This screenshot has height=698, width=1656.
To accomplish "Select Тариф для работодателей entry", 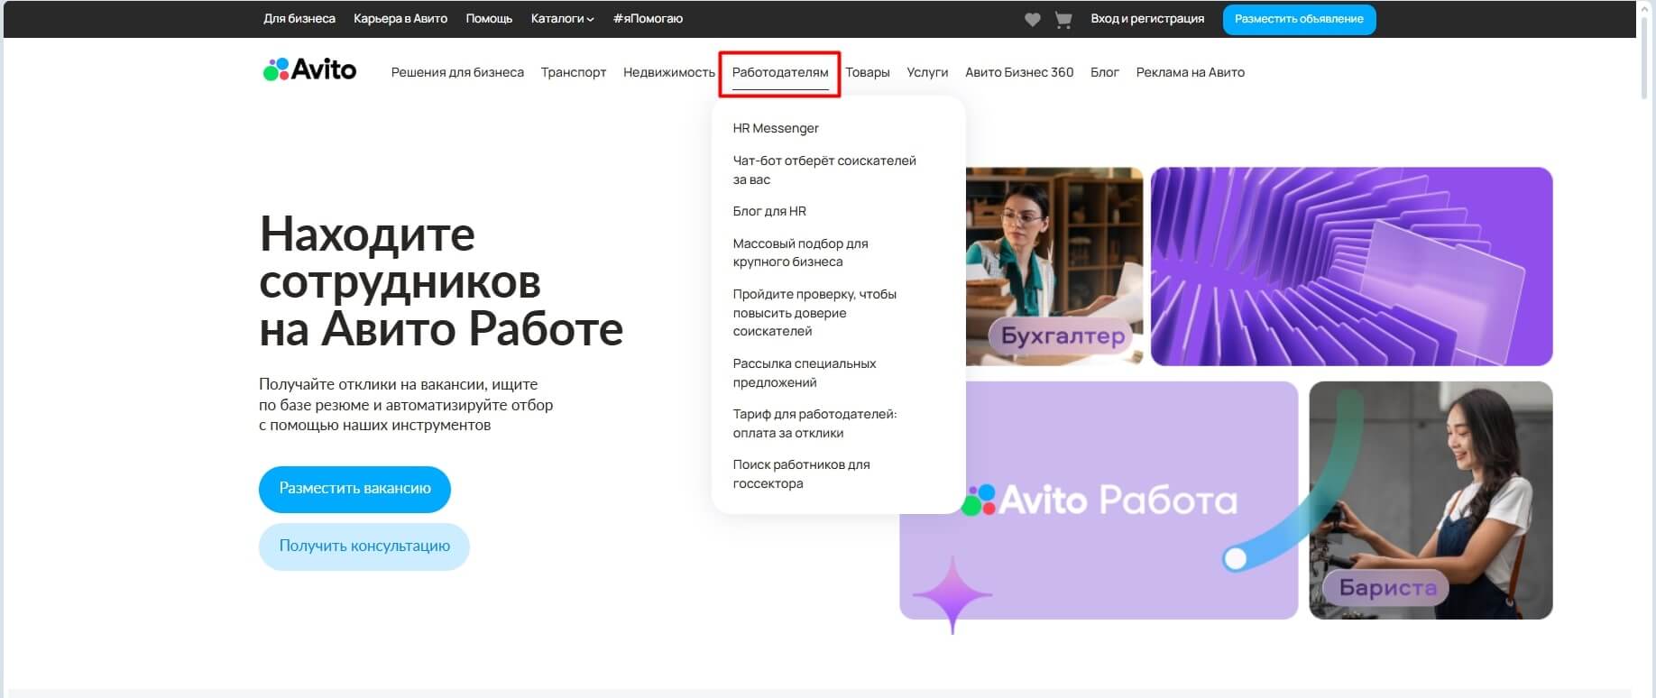I will [x=814, y=423].
